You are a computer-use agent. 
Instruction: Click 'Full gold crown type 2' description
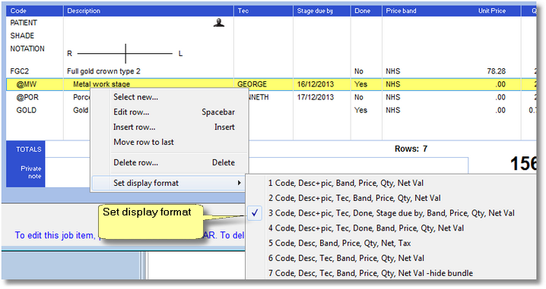tap(103, 71)
